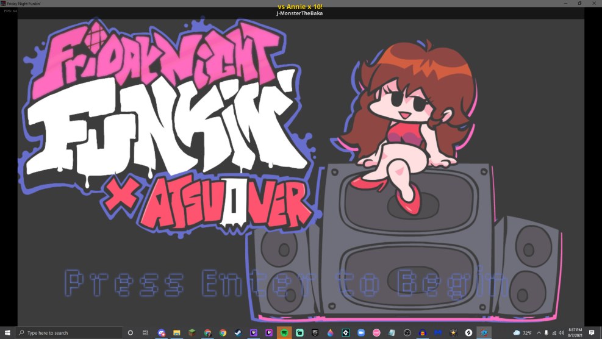Open the Windows Start menu
This screenshot has height=339, width=602.
[x=8, y=333]
